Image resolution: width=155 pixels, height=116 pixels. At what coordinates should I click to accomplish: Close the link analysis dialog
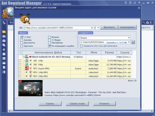tap(139, 8)
